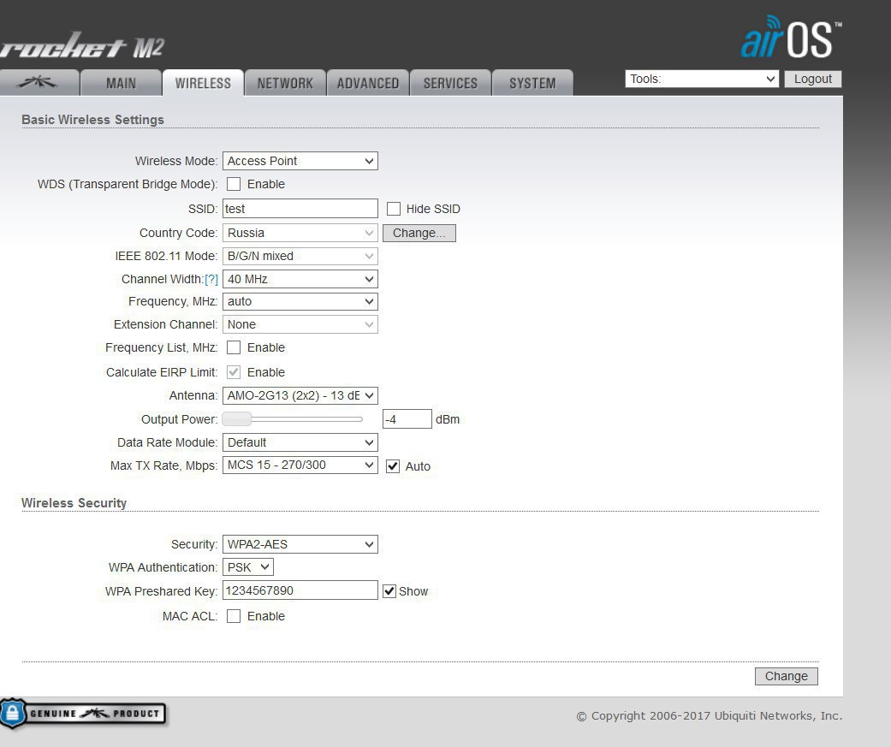The width and height of the screenshot is (891, 747).
Task: Click the Wireless Security heading
Action: tap(74, 503)
